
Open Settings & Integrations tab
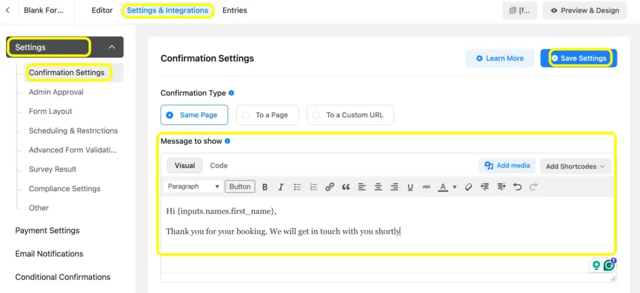tap(167, 11)
